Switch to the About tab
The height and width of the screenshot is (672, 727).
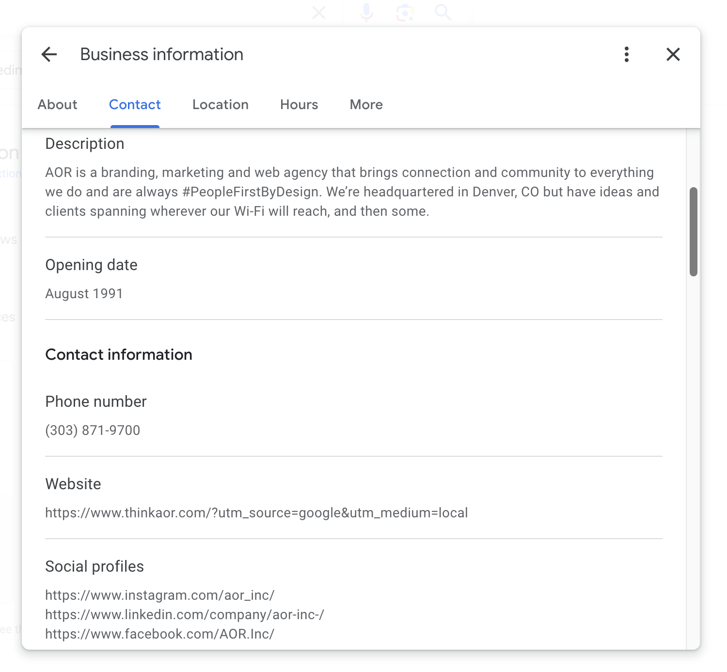tap(57, 105)
